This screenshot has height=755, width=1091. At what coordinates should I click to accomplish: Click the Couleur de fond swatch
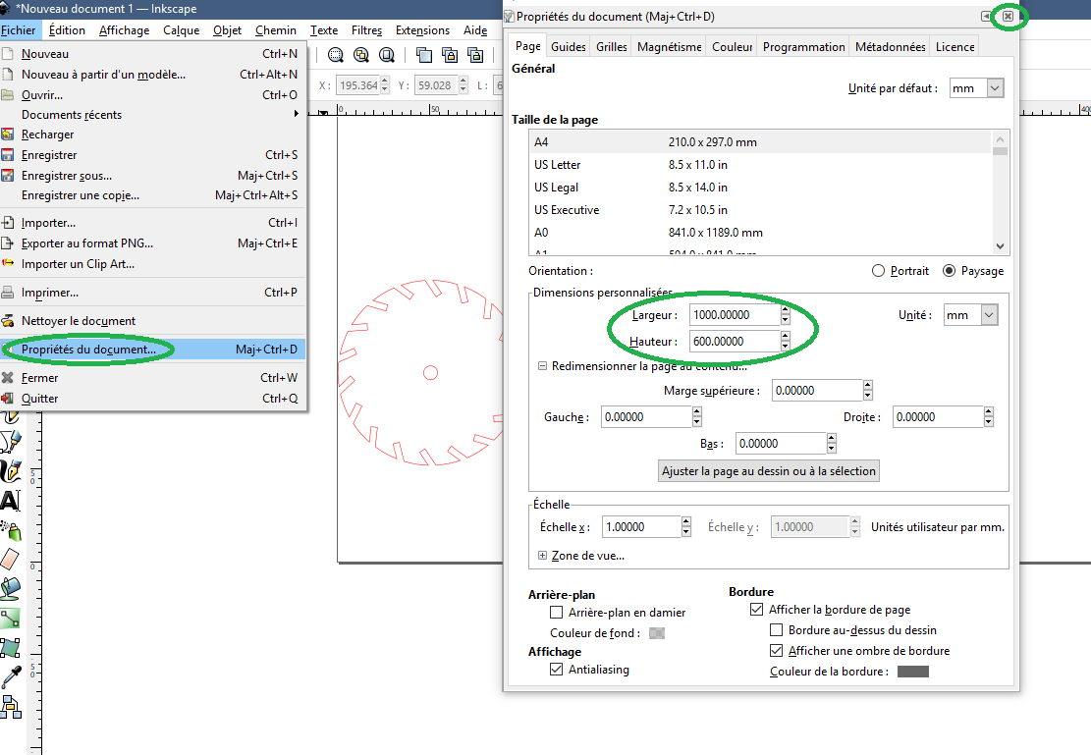pos(657,633)
